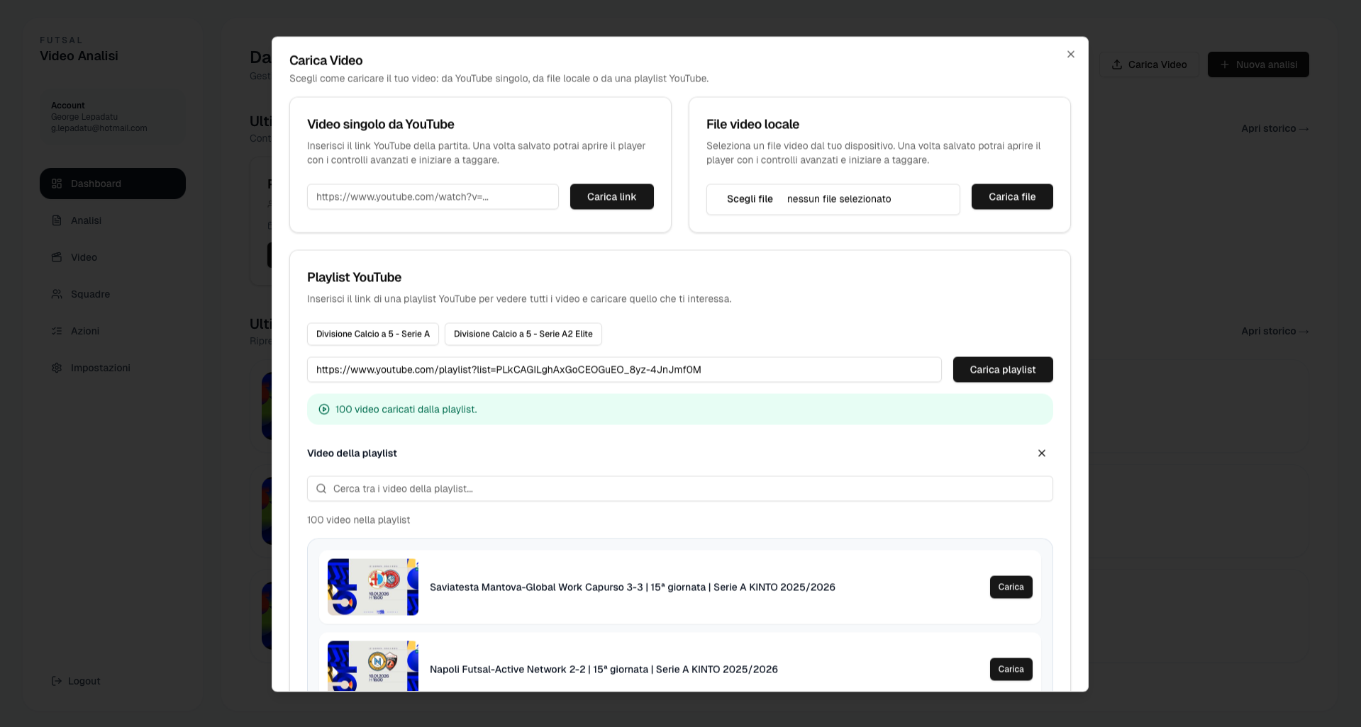Image resolution: width=1361 pixels, height=727 pixels.
Task: Click the lower Apri storico link
Action: pyautogui.click(x=1275, y=331)
